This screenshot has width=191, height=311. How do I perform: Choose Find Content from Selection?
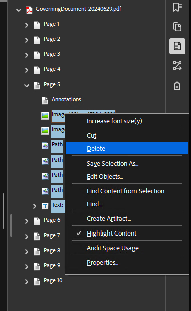pos(127,191)
